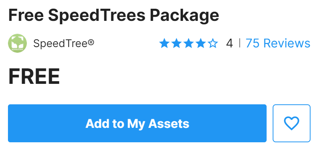Viewport: 320px width, 151px height.
Task: Open the SpeedTree green tree logo
Action: pos(17,43)
